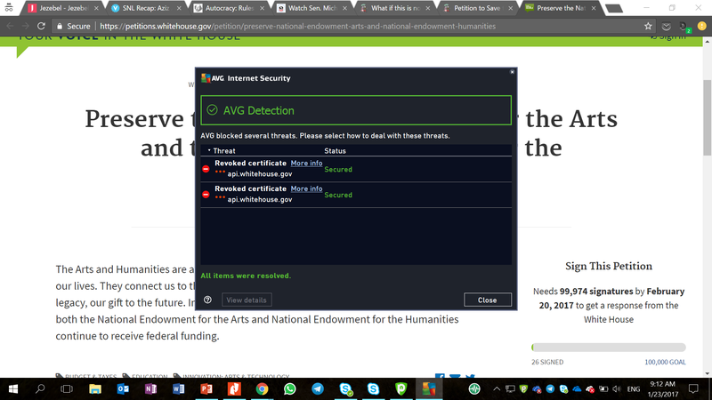Open AVG help question mark icon
The image size is (712, 400).
pyautogui.click(x=207, y=300)
